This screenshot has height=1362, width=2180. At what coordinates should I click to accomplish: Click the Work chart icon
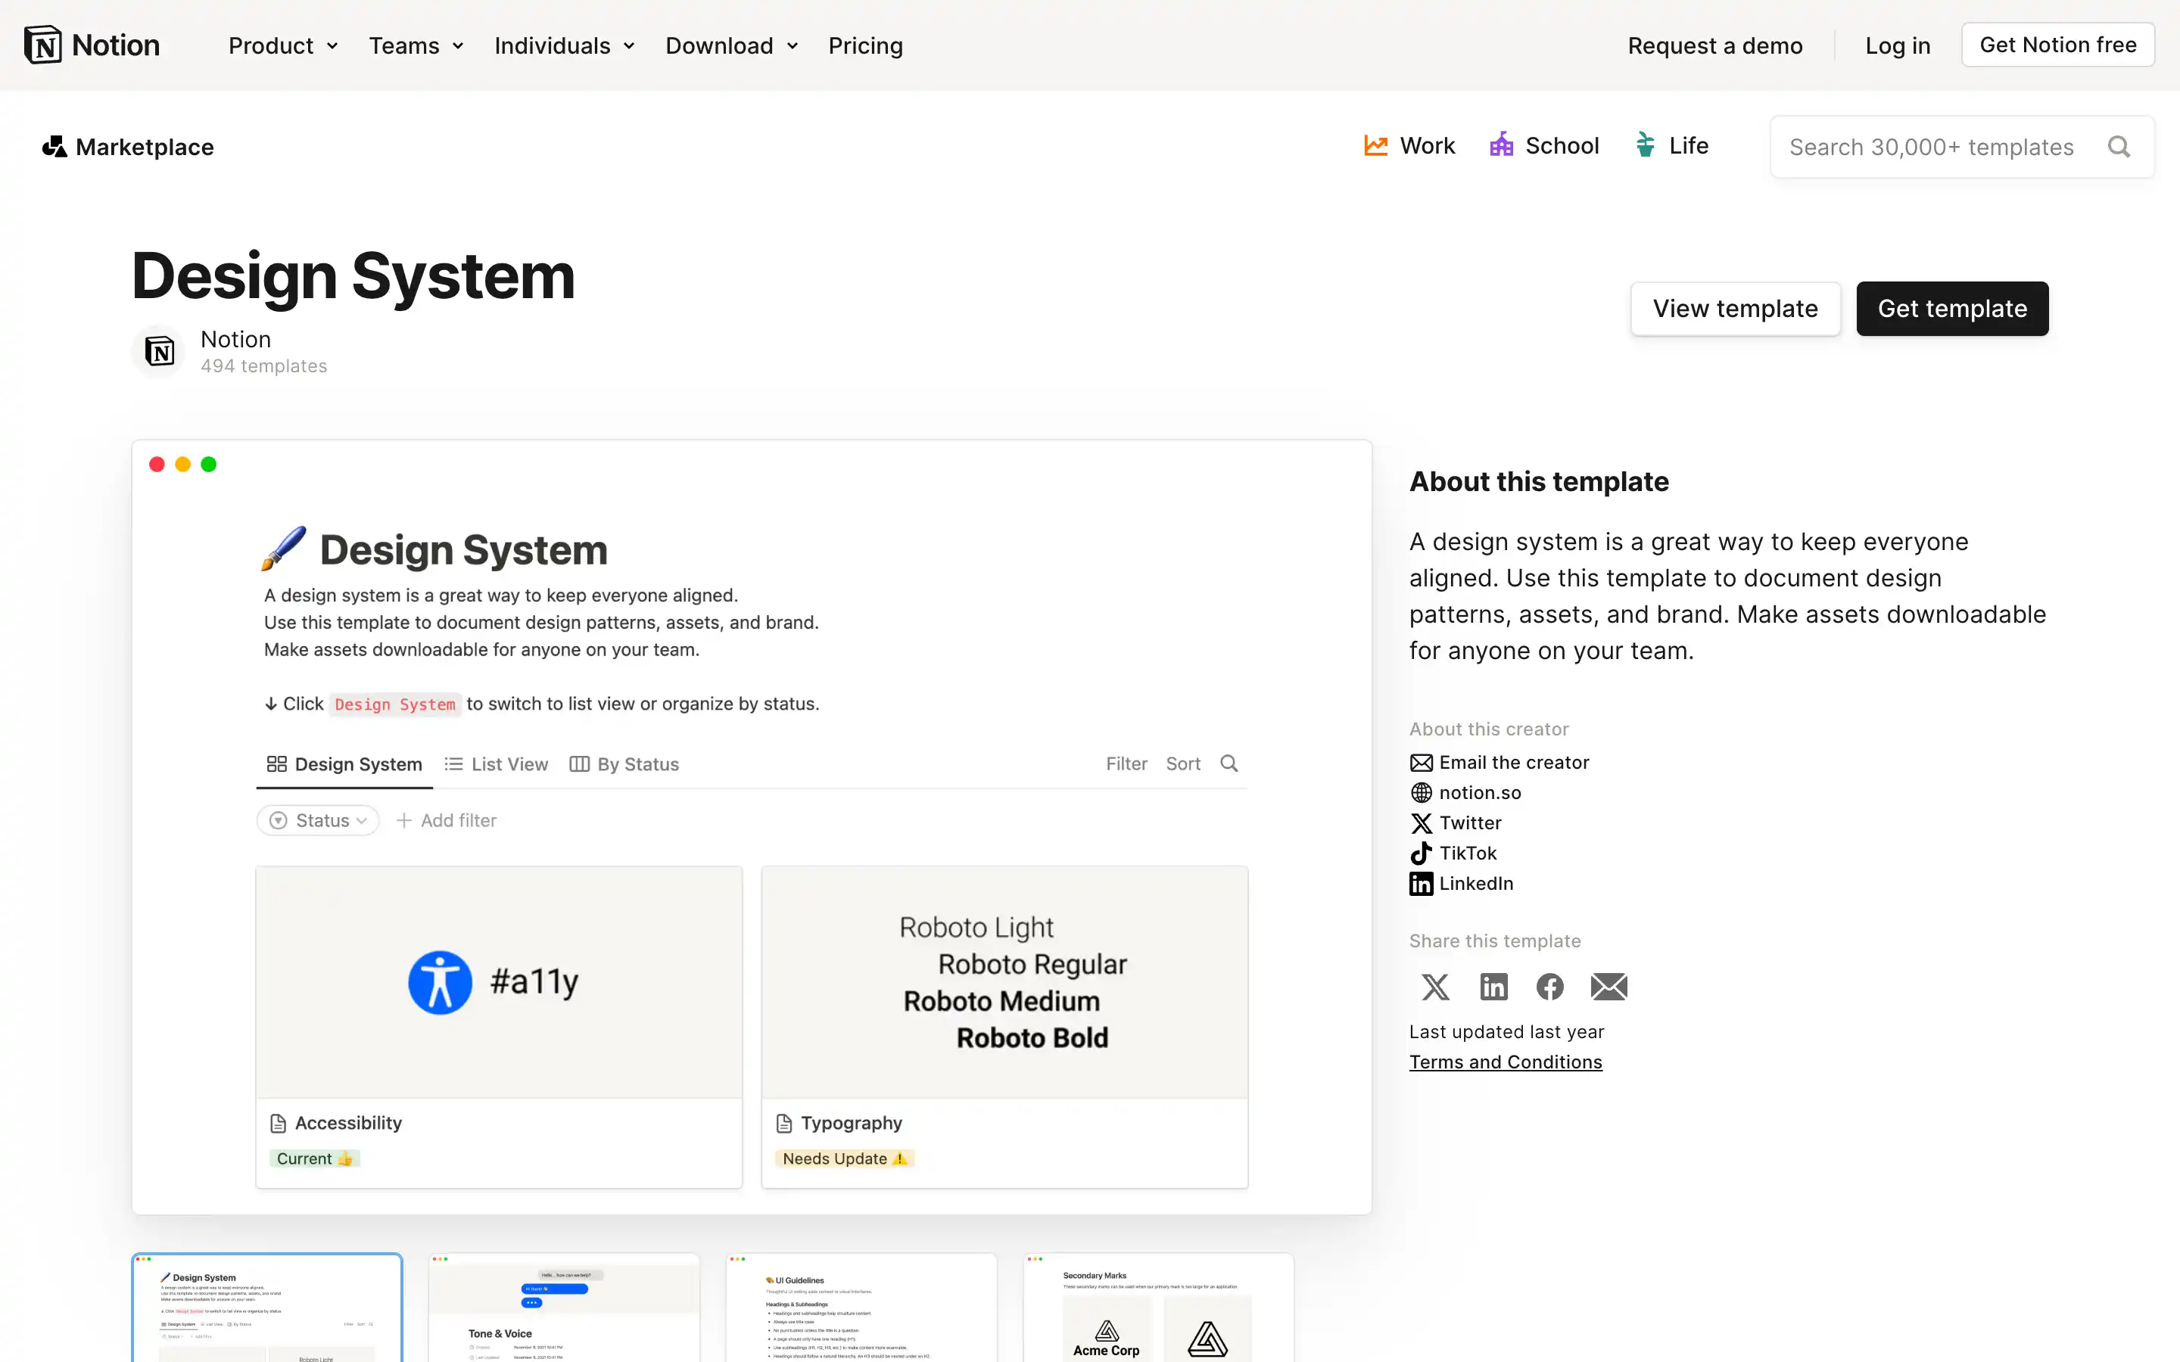click(x=1375, y=146)
